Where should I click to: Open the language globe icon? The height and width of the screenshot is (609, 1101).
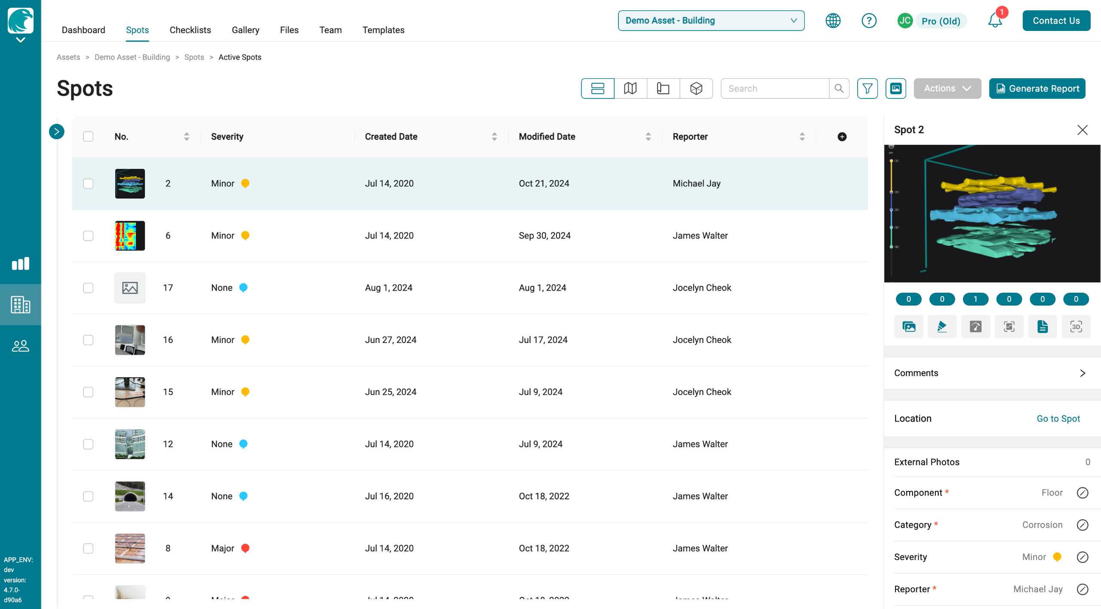tap(833, 21)
